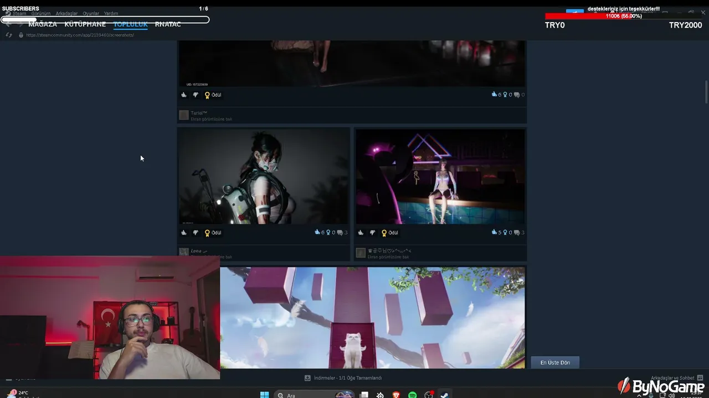The image size is (709, 398).
Task: Open the Görünüm menu
Action: point(41,13)
